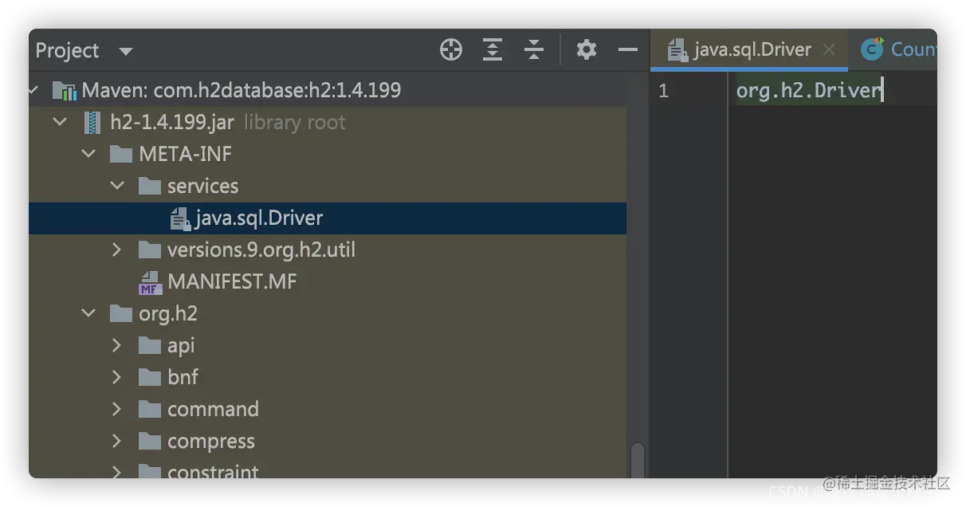This screenshot has height=507, width=966.
Task: Click the bnf folder icon
Action: pyautogui.click(x=150, y=378)
